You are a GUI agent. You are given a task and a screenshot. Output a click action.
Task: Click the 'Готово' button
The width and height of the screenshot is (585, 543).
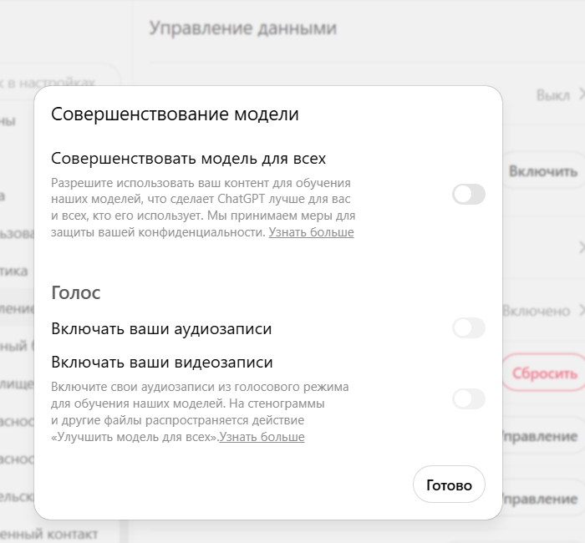pyautogui.click(x=449, y=485)
